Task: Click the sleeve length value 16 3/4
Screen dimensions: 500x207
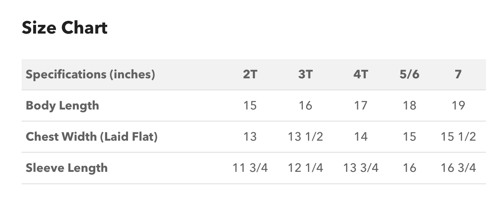Action: coord(458,168)
